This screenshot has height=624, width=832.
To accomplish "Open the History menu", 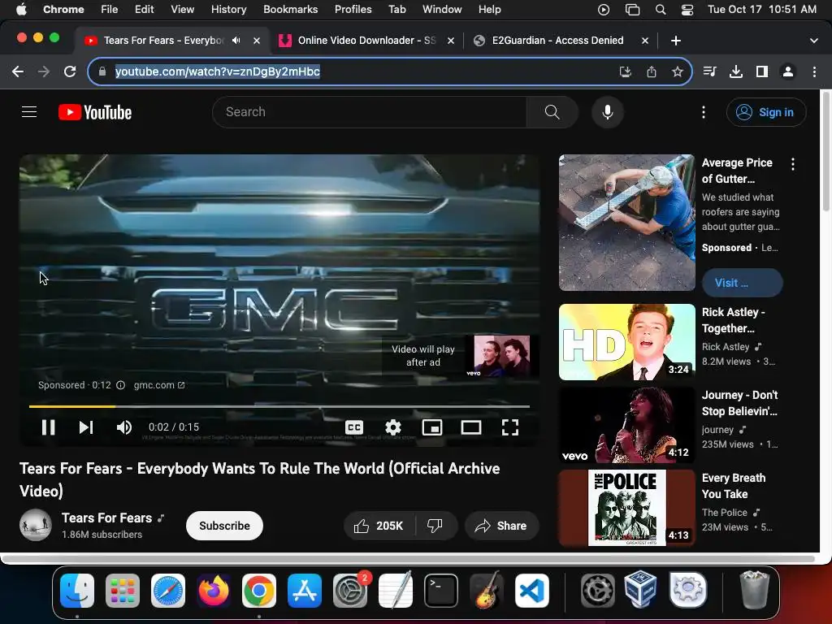I will (x=228, y=9).
